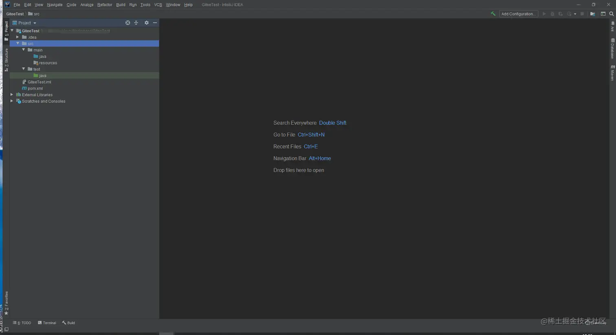Screen dimensions: 616x335
Task: Open the View menu
Action: pos(39,5)
